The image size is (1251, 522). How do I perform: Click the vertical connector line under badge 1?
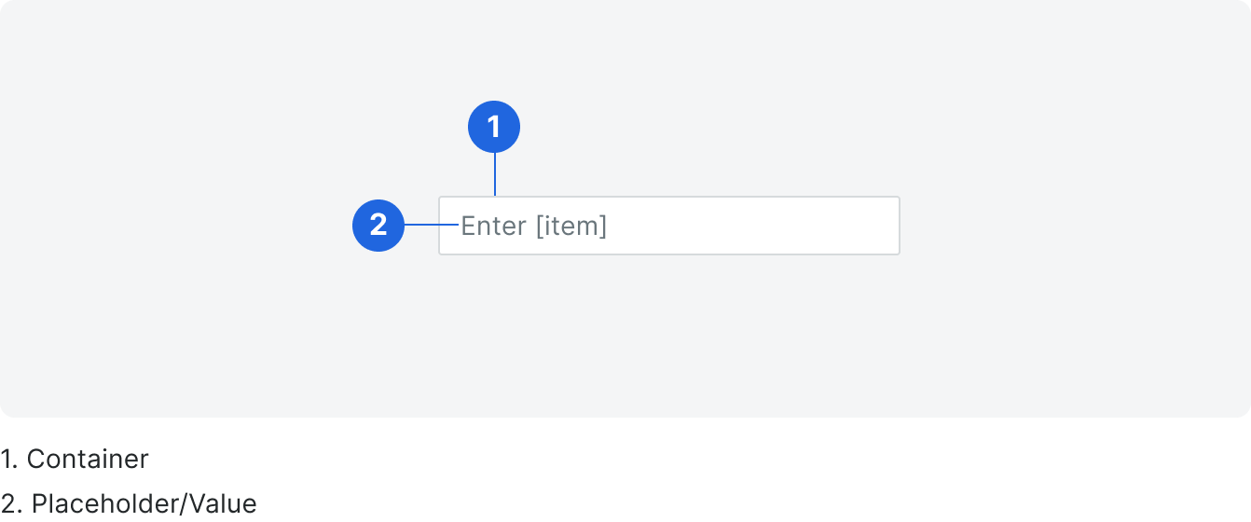click(495, 174)
